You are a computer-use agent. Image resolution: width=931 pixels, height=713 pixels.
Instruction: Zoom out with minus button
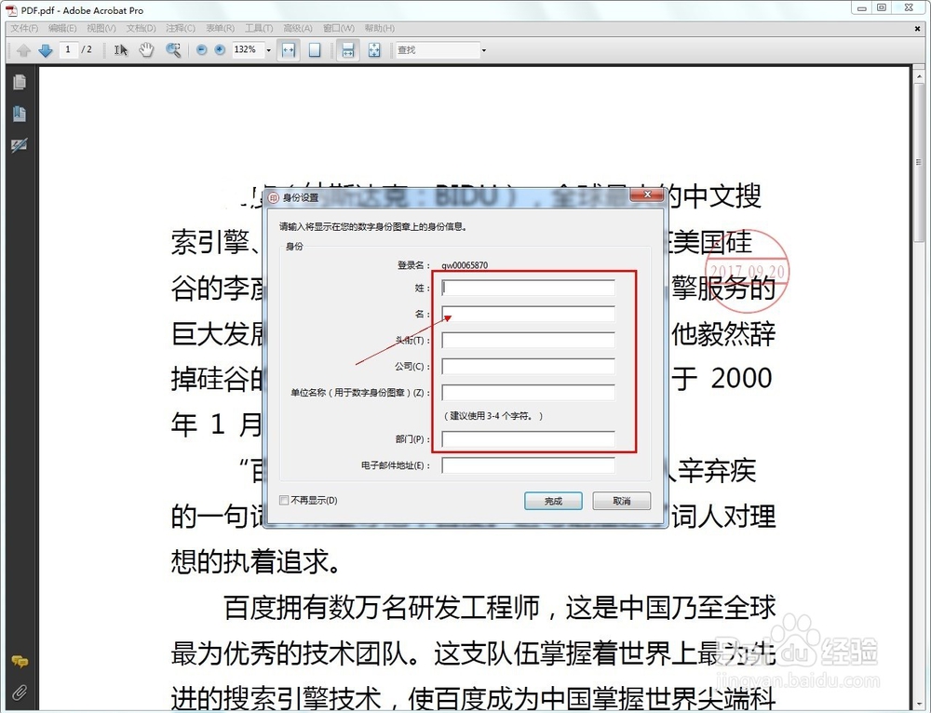201,50
